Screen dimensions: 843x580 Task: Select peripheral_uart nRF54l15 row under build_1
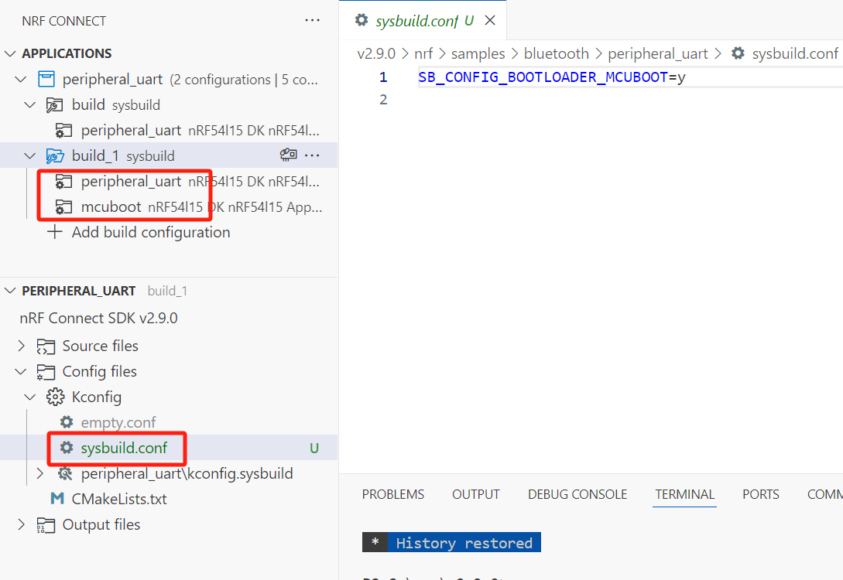(169, 182)
